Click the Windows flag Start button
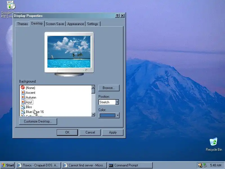This screenshot has width=225, height=169. (x=8, y=165)
